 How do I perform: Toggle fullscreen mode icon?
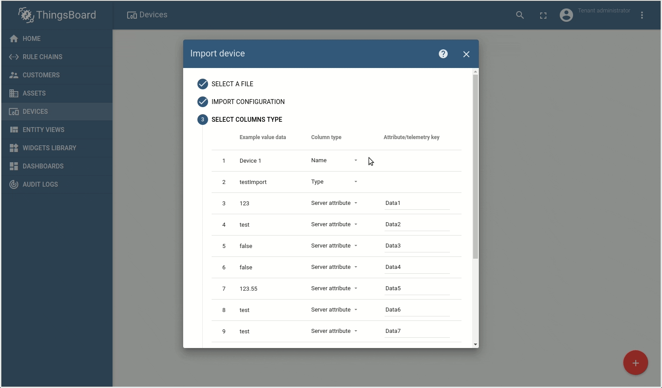(x=543, y=16)
